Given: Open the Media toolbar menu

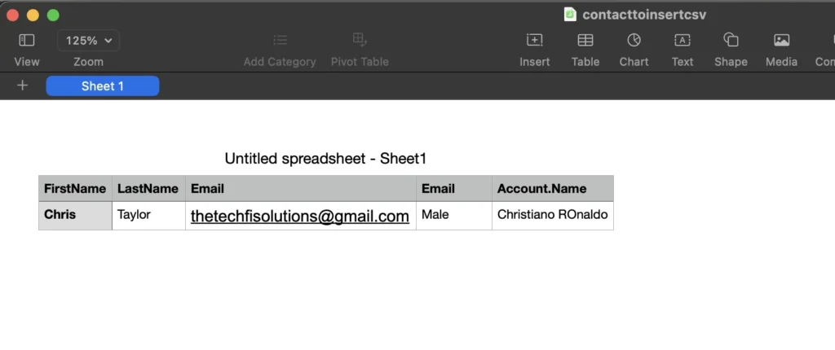Looking at the screenshot, I should (781, 40).
